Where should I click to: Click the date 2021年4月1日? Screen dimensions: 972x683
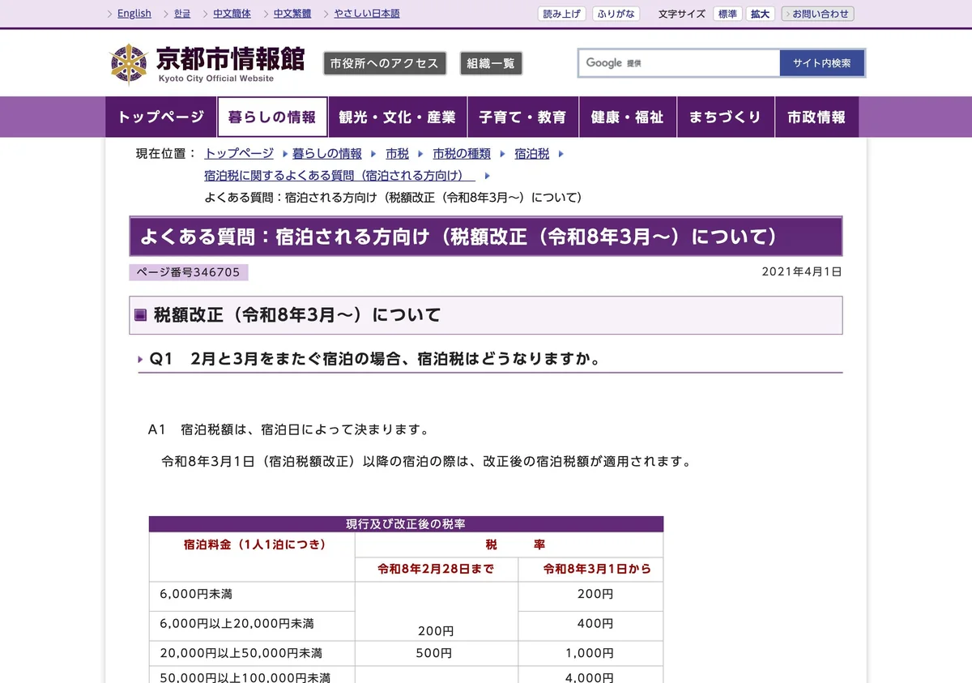[802, 272]
